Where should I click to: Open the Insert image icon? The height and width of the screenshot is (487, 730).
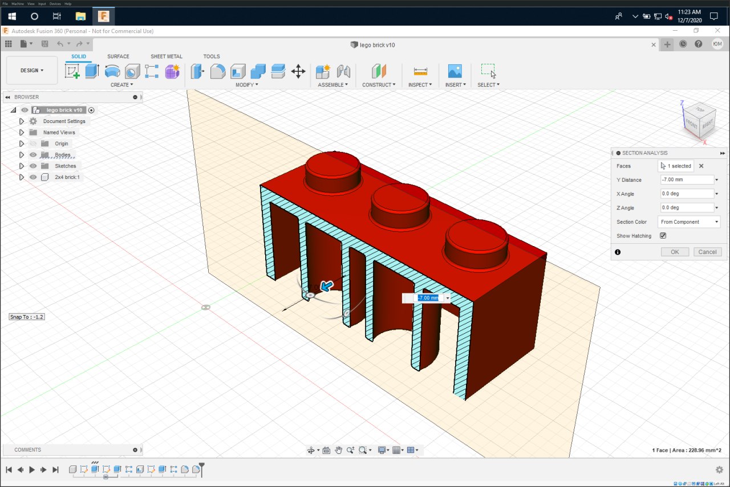455,71
